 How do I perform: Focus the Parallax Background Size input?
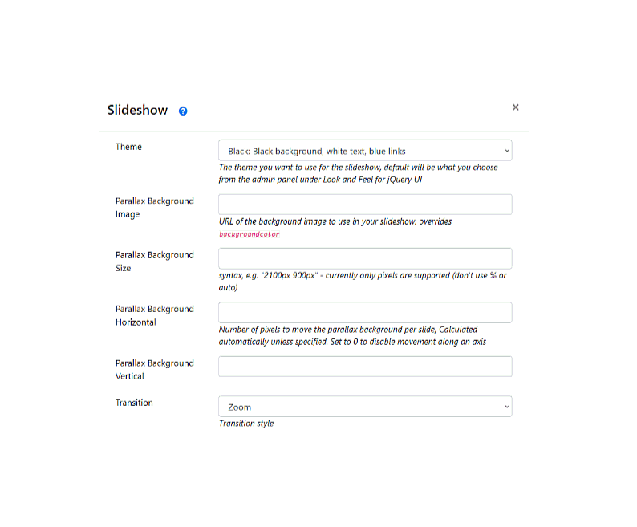tap(365, 258)
